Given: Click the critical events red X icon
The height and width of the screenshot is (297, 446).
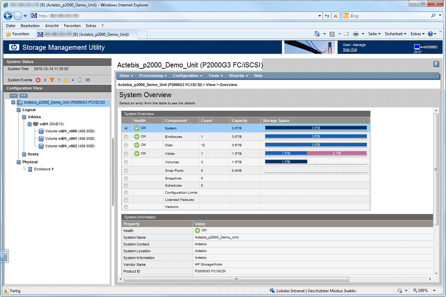Looking at the screenshot, I should point(38,80).
